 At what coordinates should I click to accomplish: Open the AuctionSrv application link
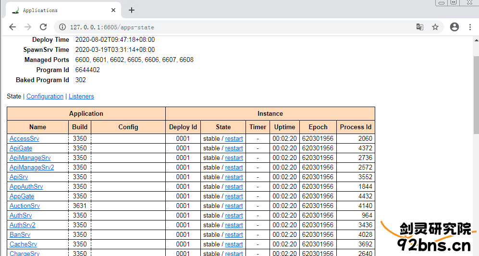25,206
